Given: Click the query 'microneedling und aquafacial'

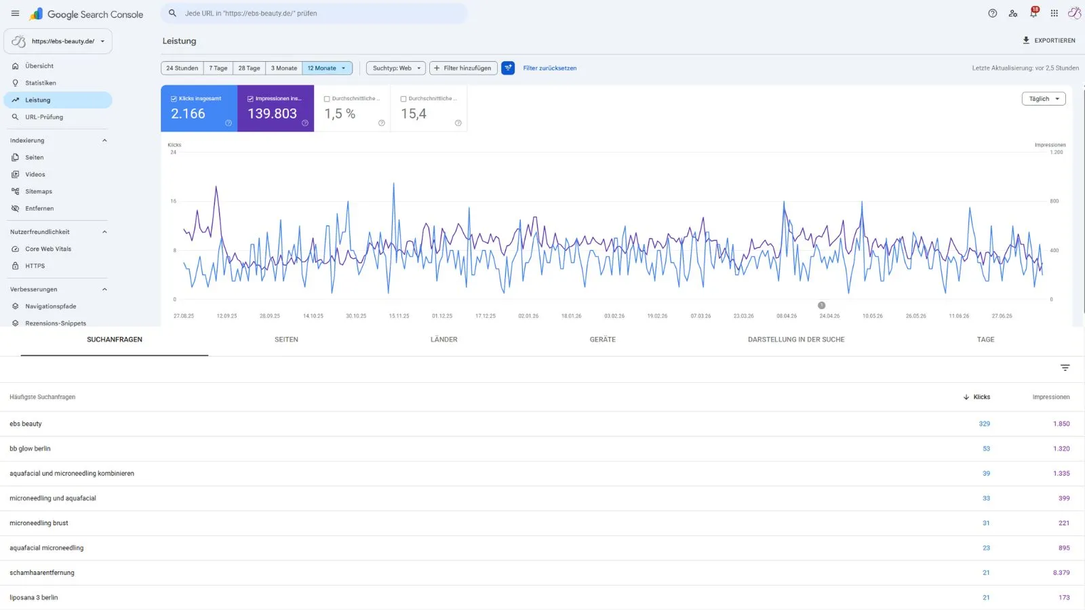Looking at the screenshot, I should pyautogui.click(x=53, y=498).
